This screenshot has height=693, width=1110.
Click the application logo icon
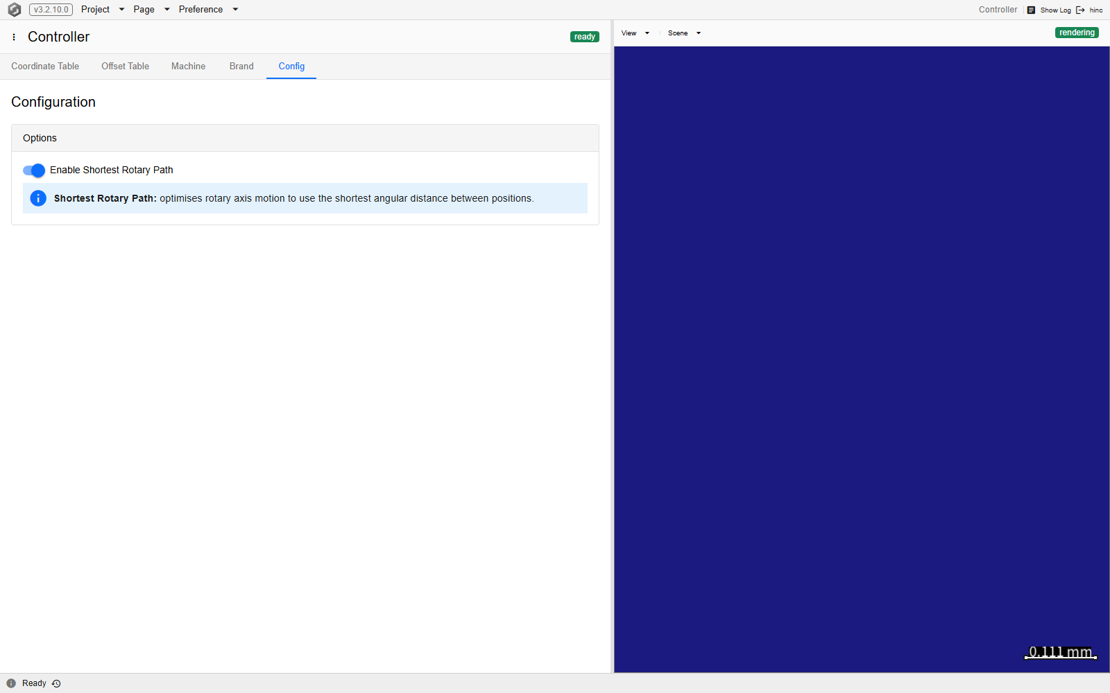14,10
